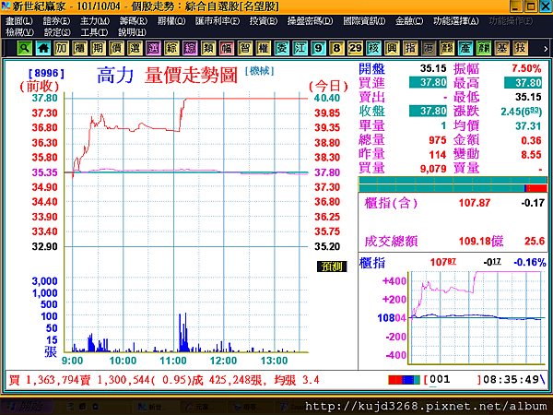Image resolution: width=553 pixels, height=415 pixels.
Task: Click the dark 港 toolbar icon
Action: tap(429, 48)
